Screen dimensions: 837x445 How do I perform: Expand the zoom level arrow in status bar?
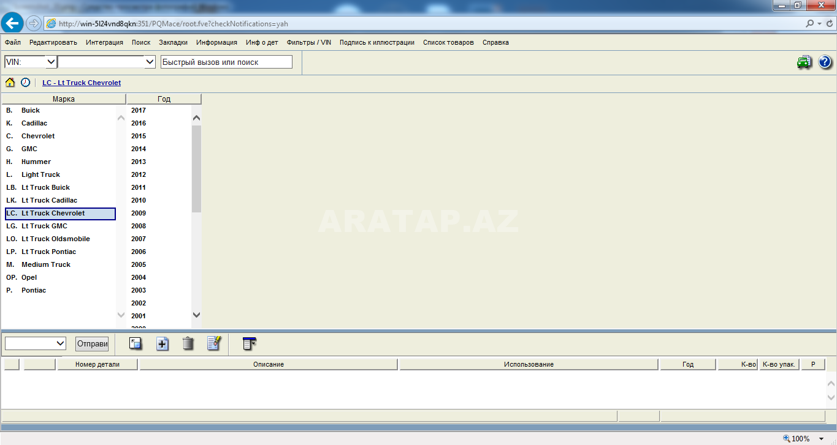822,439
